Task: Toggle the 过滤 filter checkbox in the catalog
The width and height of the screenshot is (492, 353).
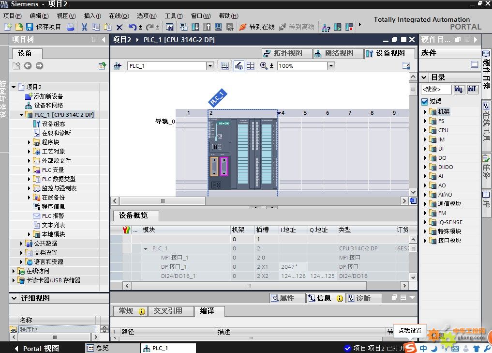Action: (x=425, y=101)
